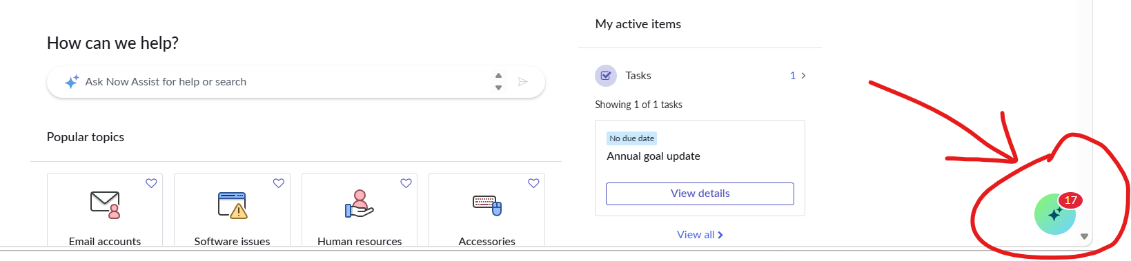Click the Tasks checkbox icon
1131x261 pixels.
606,76
